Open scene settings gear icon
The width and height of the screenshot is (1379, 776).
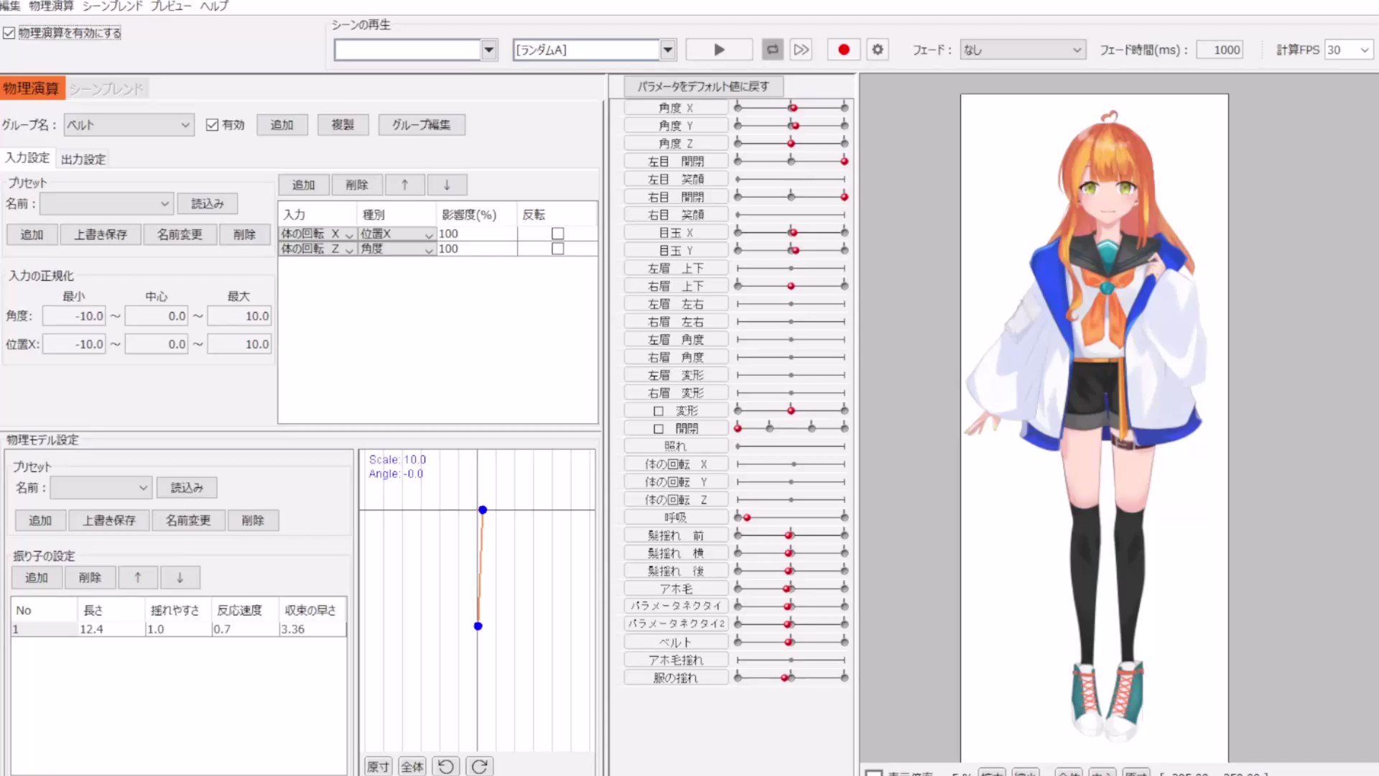pos(878,50)
